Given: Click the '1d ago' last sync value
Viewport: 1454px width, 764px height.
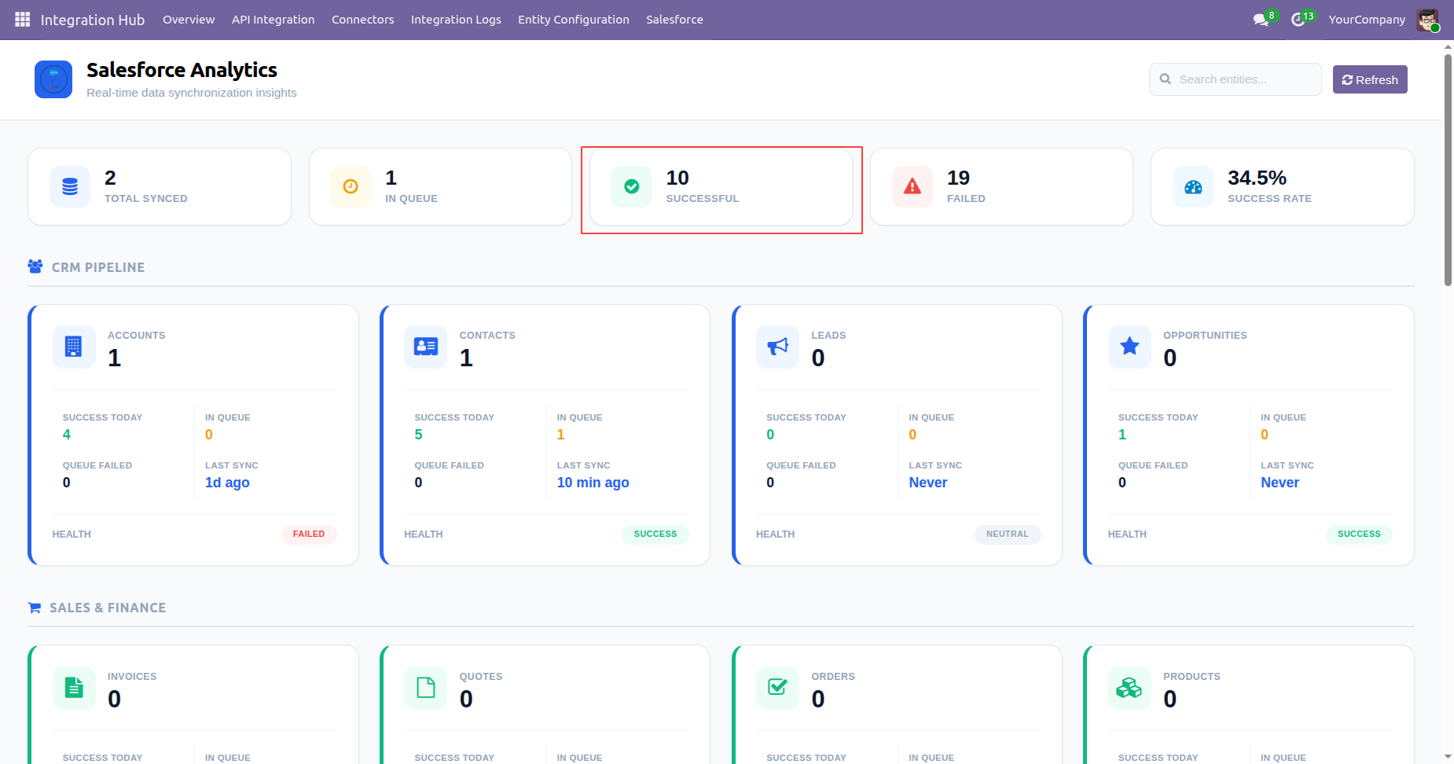Looking at the screenshot, I should [227, 483].
